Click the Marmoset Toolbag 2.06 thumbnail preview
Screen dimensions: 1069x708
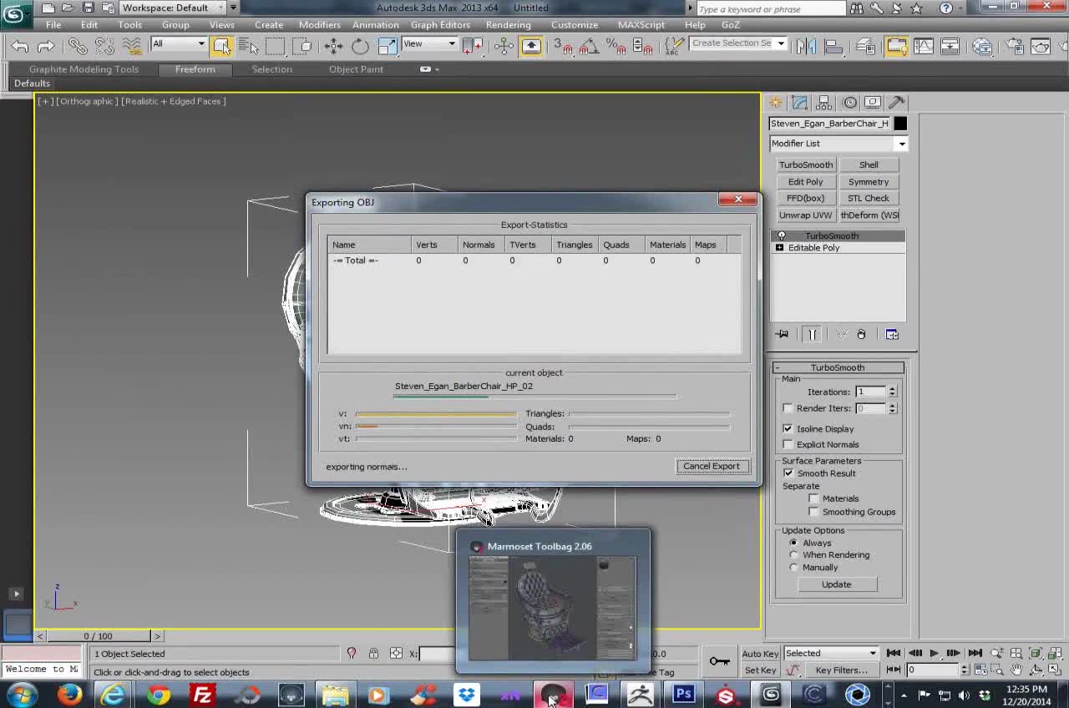[552, 609]
